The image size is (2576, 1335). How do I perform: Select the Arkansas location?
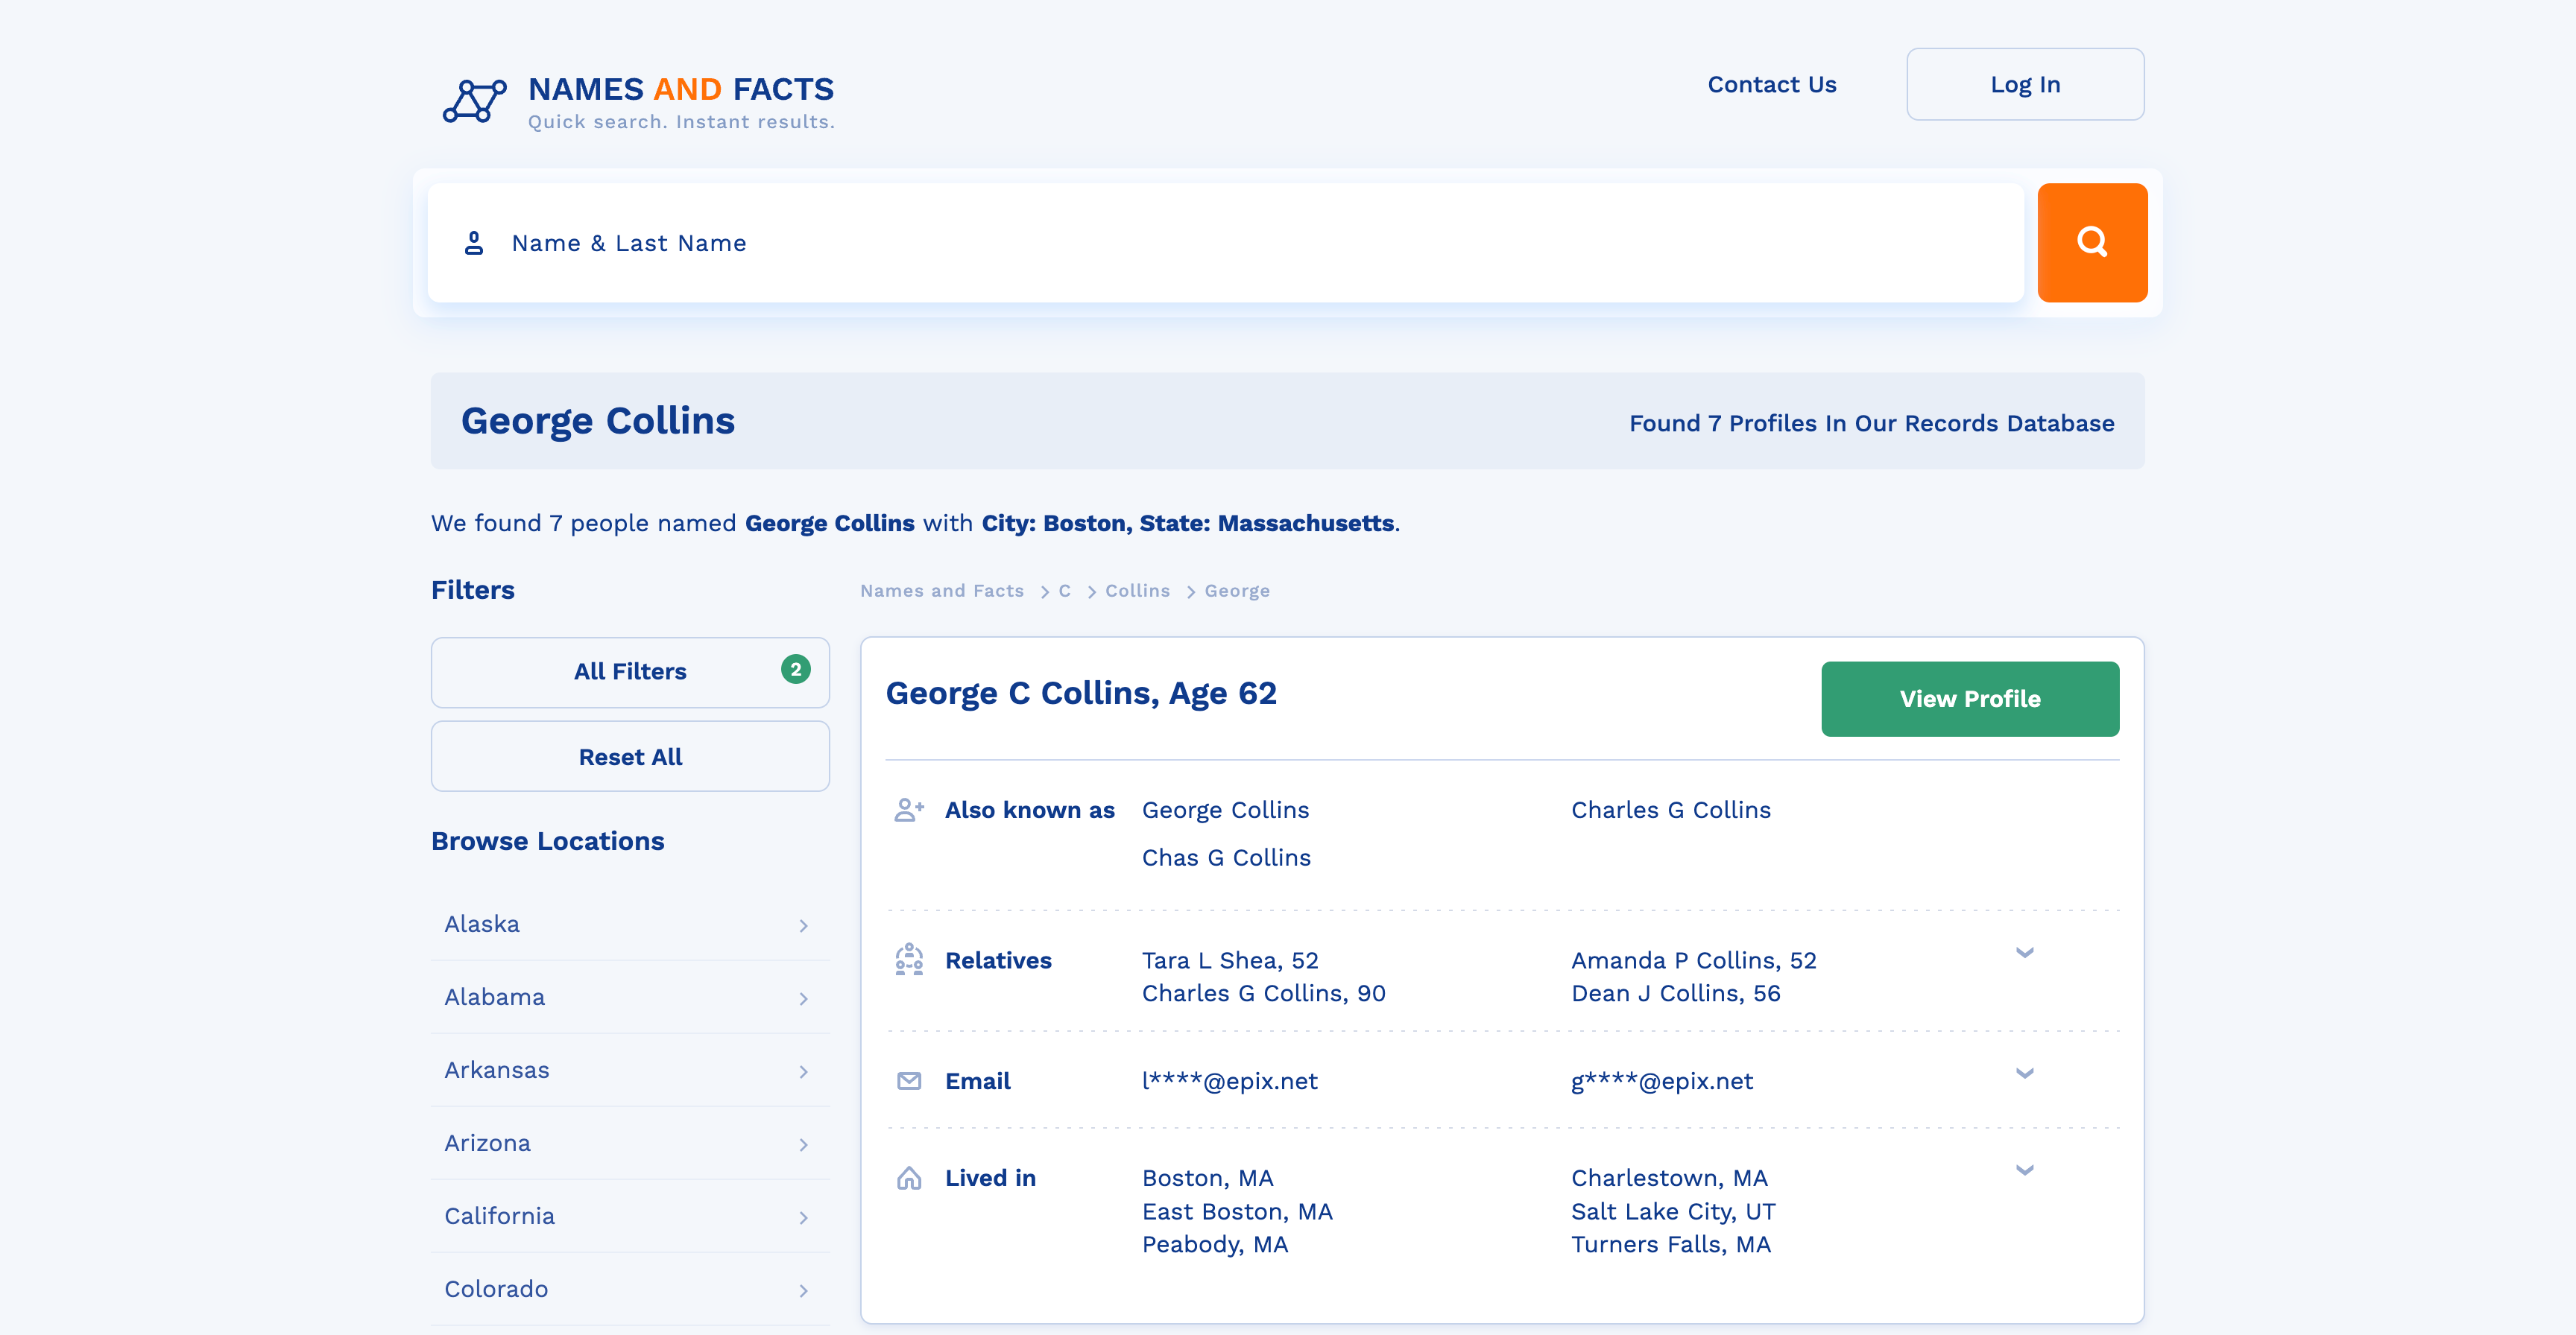point(630,1071)
